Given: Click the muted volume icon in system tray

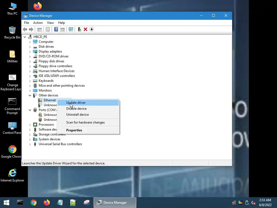Looking at the screenshot, I should click(x=253, y=203).
